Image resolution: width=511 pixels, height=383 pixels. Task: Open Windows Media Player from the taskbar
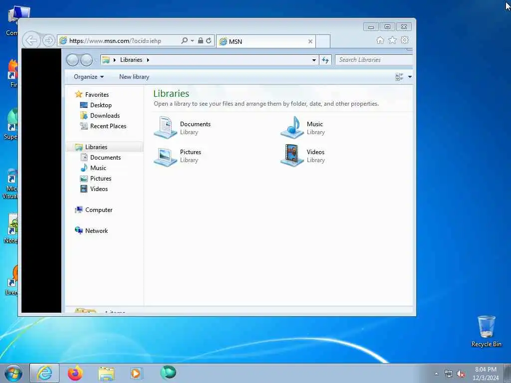pyautogui.click(x=136, y=373)
